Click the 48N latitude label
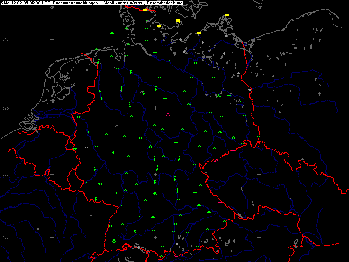Image resolution: width=349 pixels, height=262 pixels. click(6, 237)
